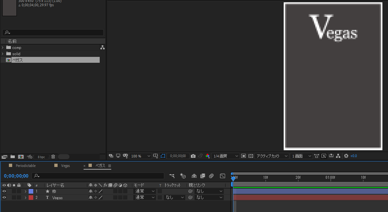Image resolution: width=388 pixels, height=212 pixels.
Task: Focus the timeline layer search field
Action: click(x=98, y=176)
